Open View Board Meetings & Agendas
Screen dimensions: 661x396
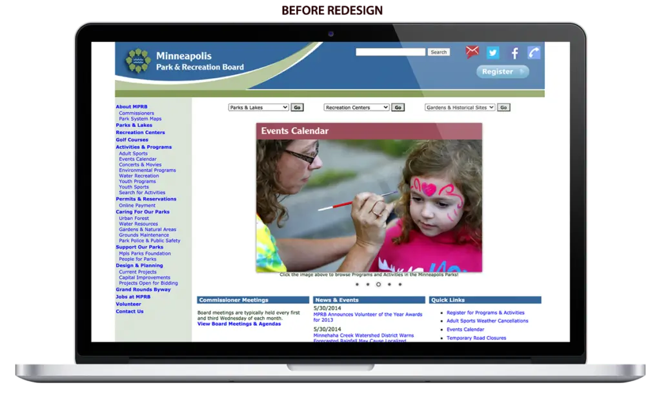tap(239, 324)
